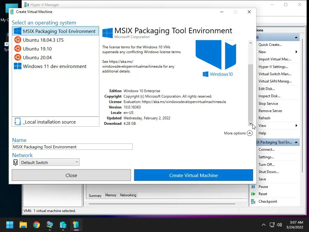Image resolution: width=309 pixels, height=232 pixels.
Task: Open Hyper-V Settings action
Action: pos(273,67)
